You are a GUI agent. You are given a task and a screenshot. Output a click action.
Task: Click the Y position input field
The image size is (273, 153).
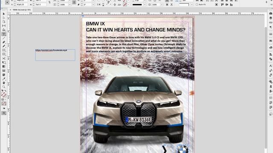pos(22,5)
